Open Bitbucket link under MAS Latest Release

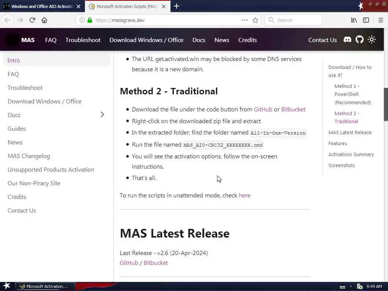156,263
